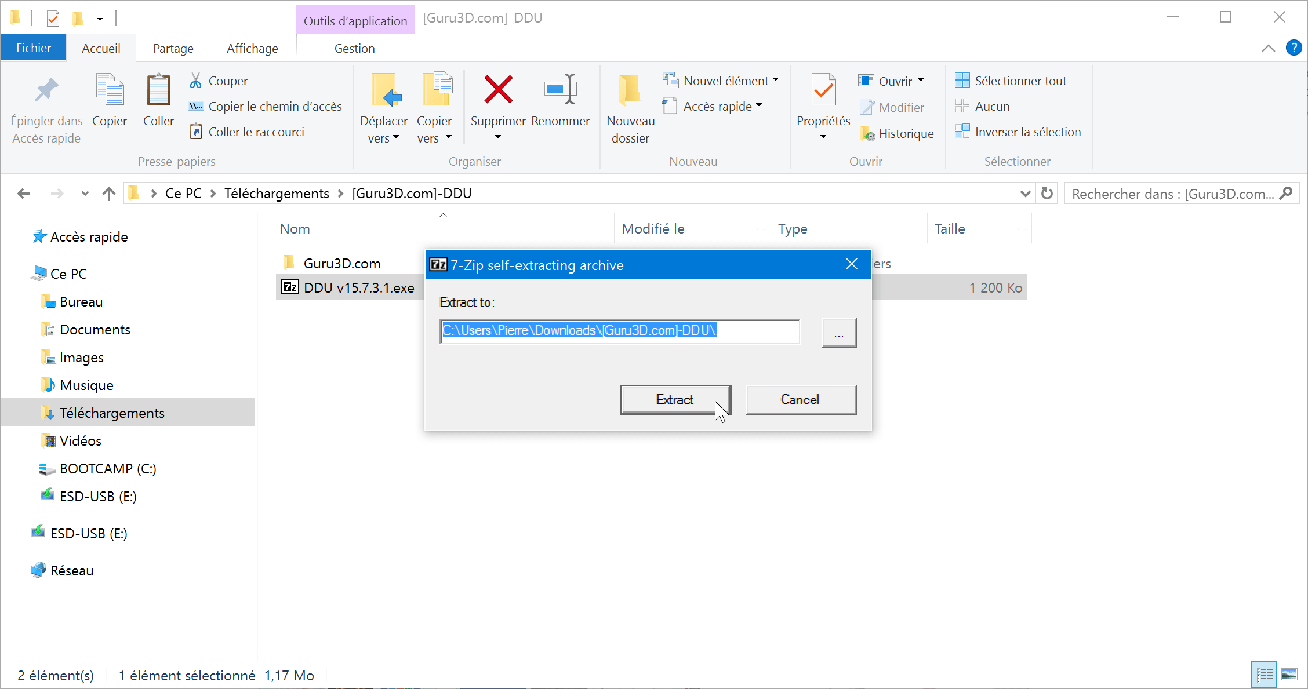Open the Ouvrir dropdown in ribbon

pos(891,81)
